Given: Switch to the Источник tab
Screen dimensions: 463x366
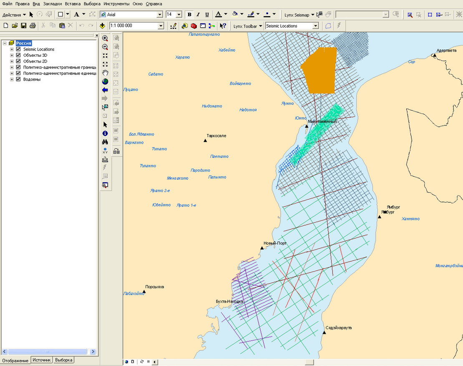Looking at the screenshot, I should pyautogui.click(x=42, y=360).
